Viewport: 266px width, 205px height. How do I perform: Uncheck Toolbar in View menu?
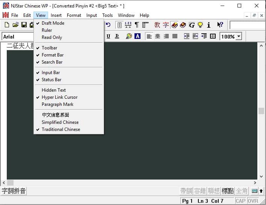pos(69,48)
